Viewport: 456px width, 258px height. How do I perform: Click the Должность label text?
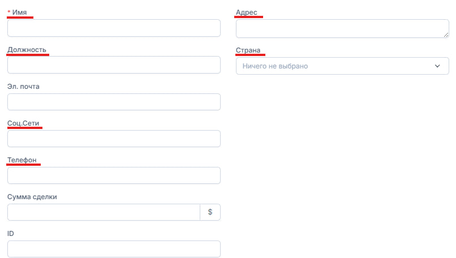click(x=27, y=50)
